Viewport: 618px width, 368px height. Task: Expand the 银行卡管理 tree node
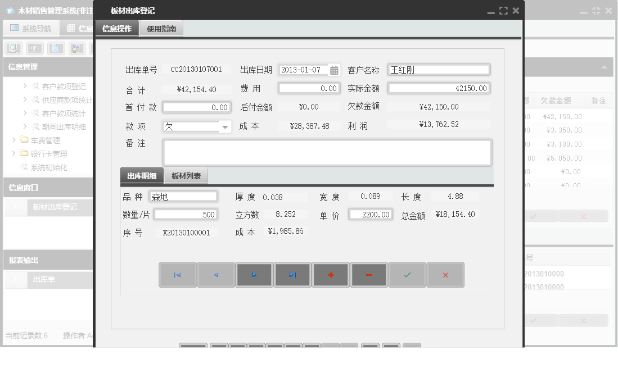(x=12, y=153)
